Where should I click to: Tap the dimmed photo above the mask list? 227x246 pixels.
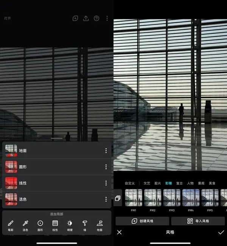click(57, 94)
